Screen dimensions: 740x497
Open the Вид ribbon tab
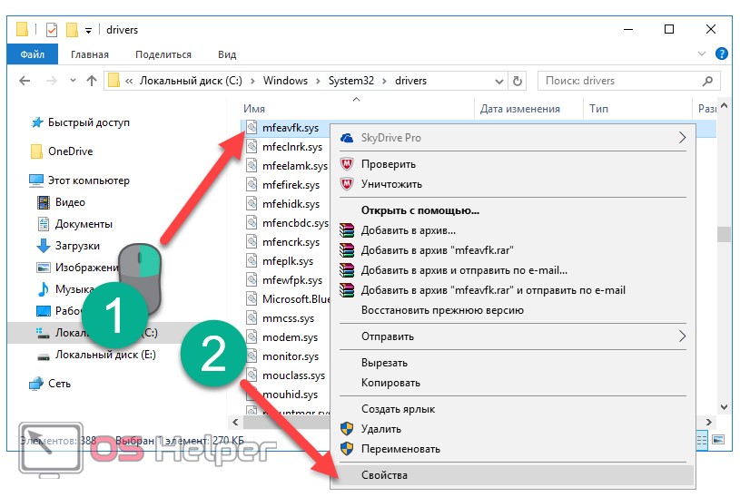(227, 54)
